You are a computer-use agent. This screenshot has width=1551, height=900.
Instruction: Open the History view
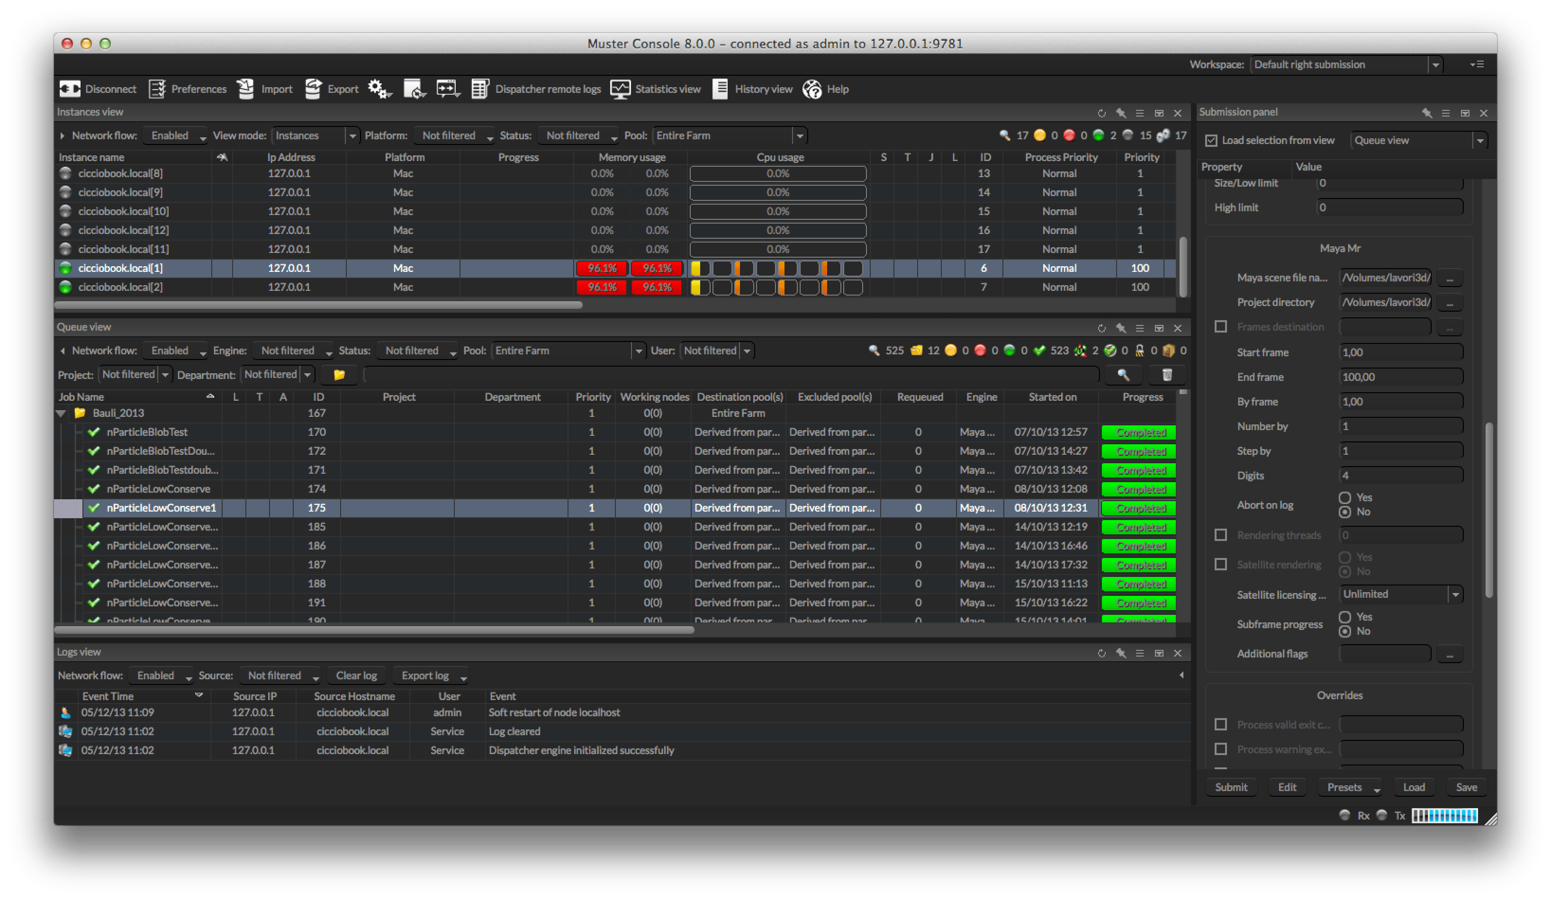(753, 89)
